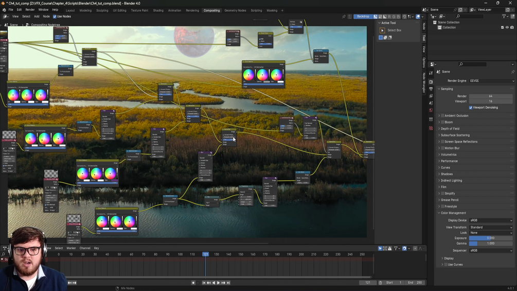This screenshot has width=517, height=291.
Task: Toggle the Use Nodes checkbox
Action: click(55, 16)
